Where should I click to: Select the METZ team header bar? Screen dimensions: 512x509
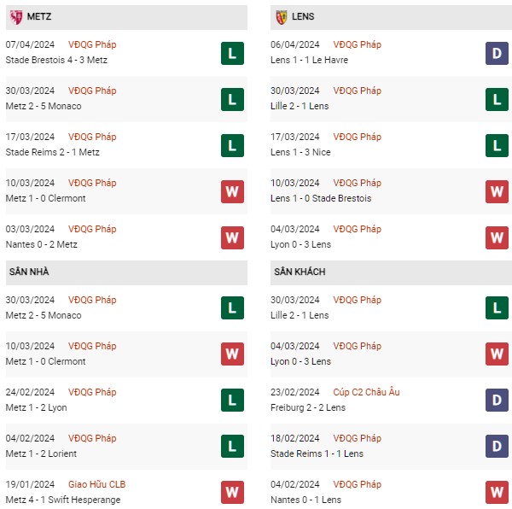coord(126,17)
